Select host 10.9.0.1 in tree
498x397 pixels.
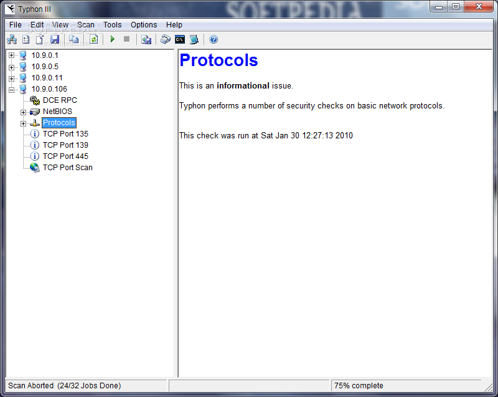(45, 55)
